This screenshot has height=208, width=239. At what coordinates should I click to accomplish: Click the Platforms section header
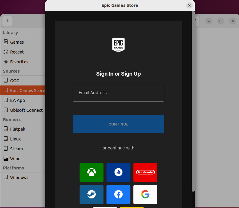pos(13,168)
